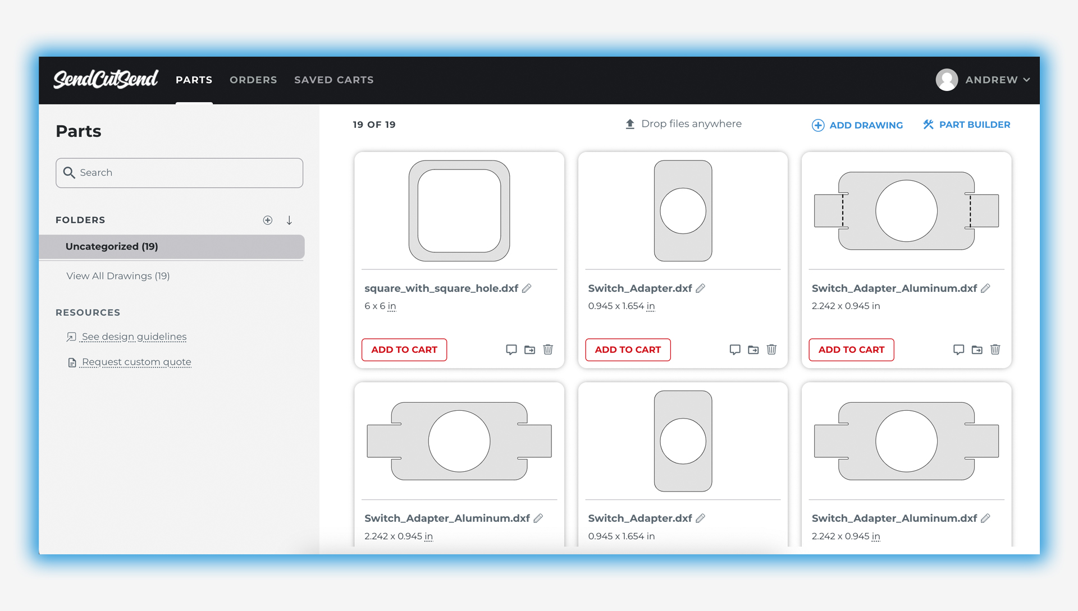This screenshot has width=1078, height=611.
Task: Switch to the Orders tab
Action: (x=253, y=80)
